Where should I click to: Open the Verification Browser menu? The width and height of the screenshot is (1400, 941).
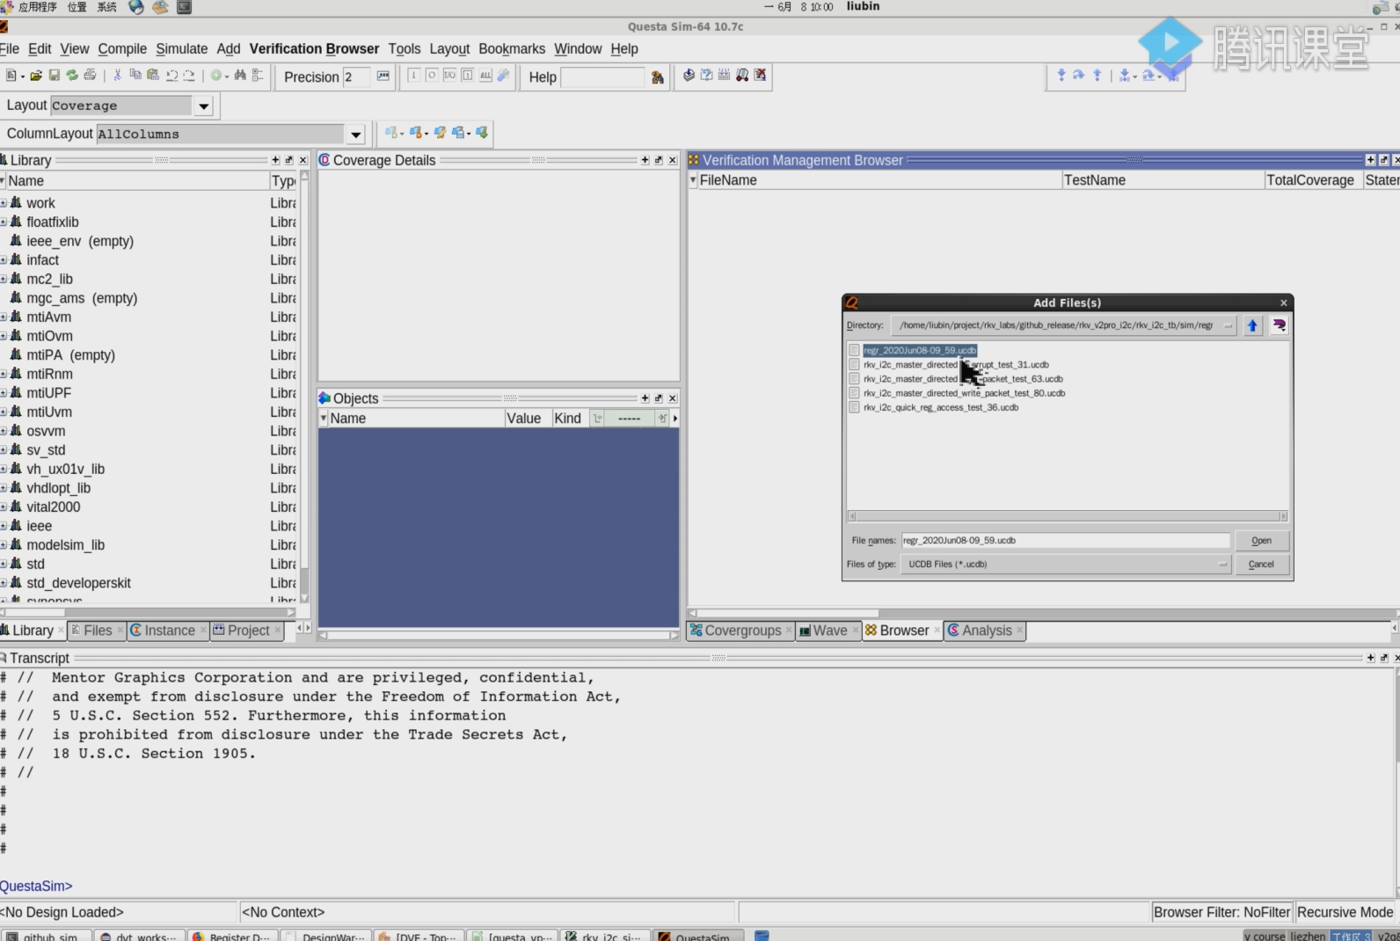(x=314, y=49)
